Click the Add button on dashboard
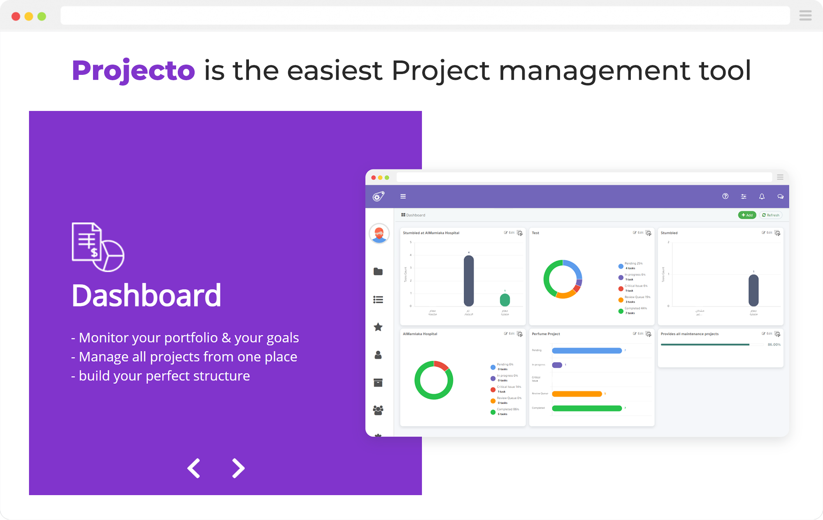823x520 pixels. tap(746, 215)
